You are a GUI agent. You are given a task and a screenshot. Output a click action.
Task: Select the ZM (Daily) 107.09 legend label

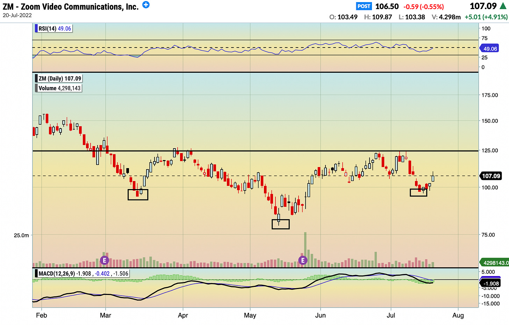pyautogui.click(x=59, y=78)
